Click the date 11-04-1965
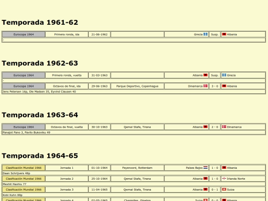 (99, 190)
